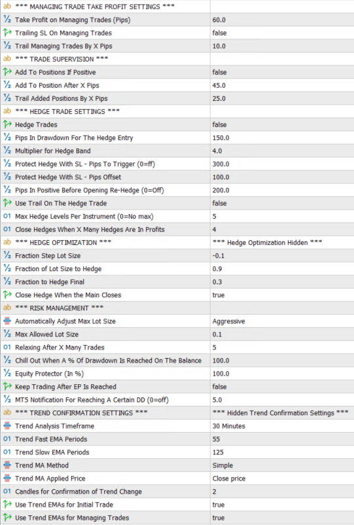Click the ab icon of RISK MANAGEMENT header
Viewport: 354px width, 525px height.
[7, 308]
